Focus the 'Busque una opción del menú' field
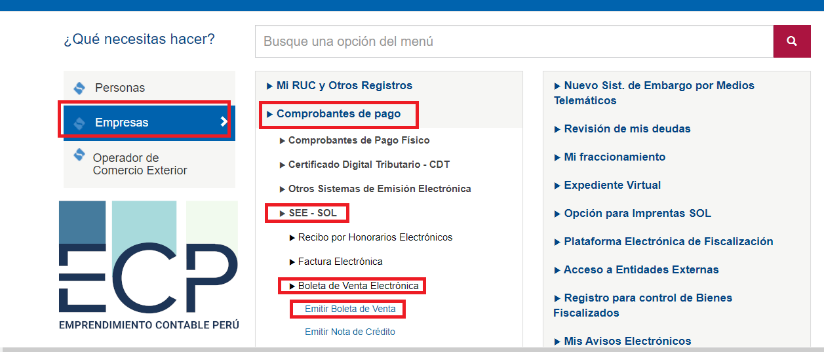The image size is (824, 352). tap(514, 41)
